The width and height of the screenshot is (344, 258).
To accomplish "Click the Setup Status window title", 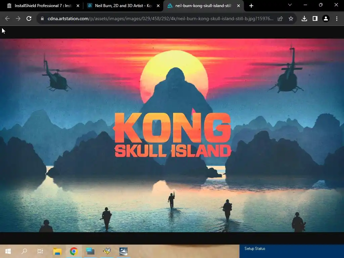I will (255, 249).
